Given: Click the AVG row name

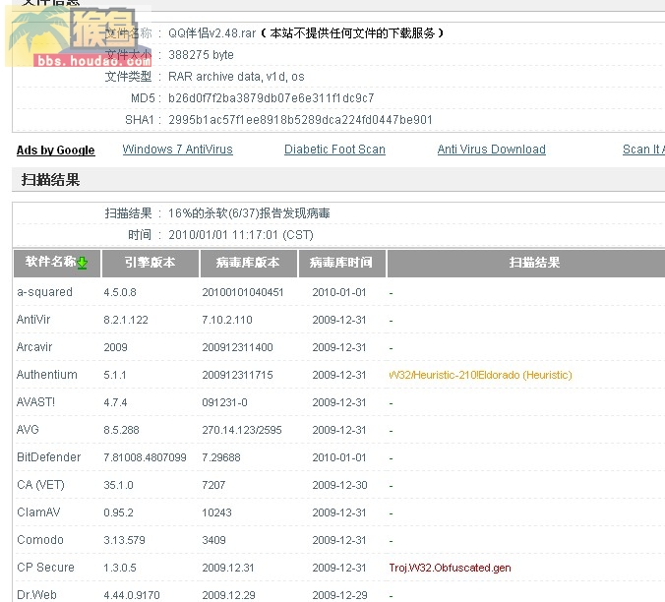Looking at the screenshot, I should [x=28, y=430].
